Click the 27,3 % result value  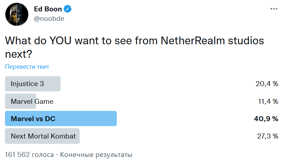click(x=268, y=136)
